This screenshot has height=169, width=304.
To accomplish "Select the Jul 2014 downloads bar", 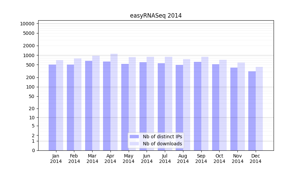I will pos(169,103).
